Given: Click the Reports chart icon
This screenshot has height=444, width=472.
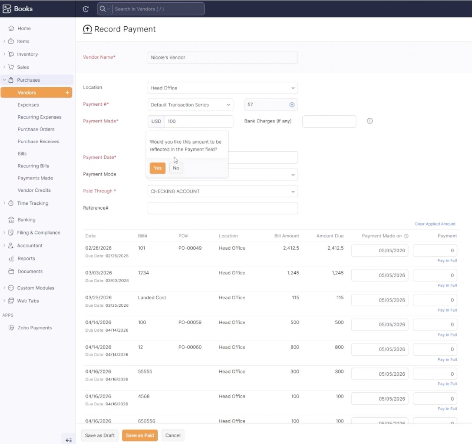Looking at the screenshot, I should 11,258.
